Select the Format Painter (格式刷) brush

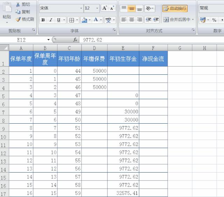point(18,19)
